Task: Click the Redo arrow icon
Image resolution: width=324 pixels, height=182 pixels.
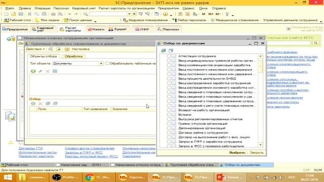Action: point(76,14)
